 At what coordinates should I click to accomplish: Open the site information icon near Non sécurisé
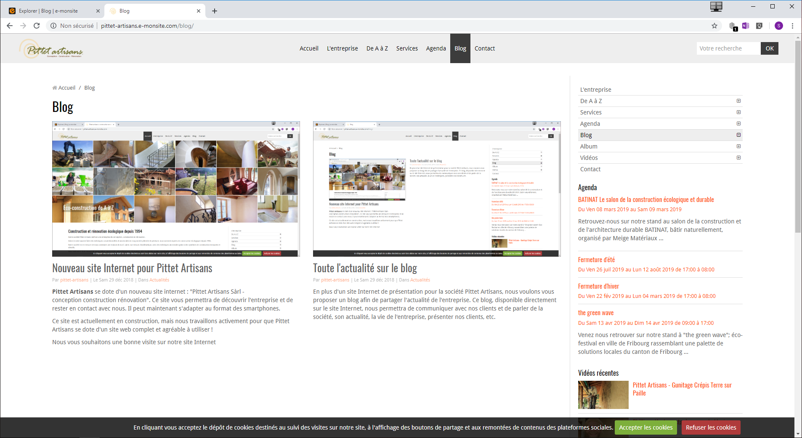(x=53, y=26)
